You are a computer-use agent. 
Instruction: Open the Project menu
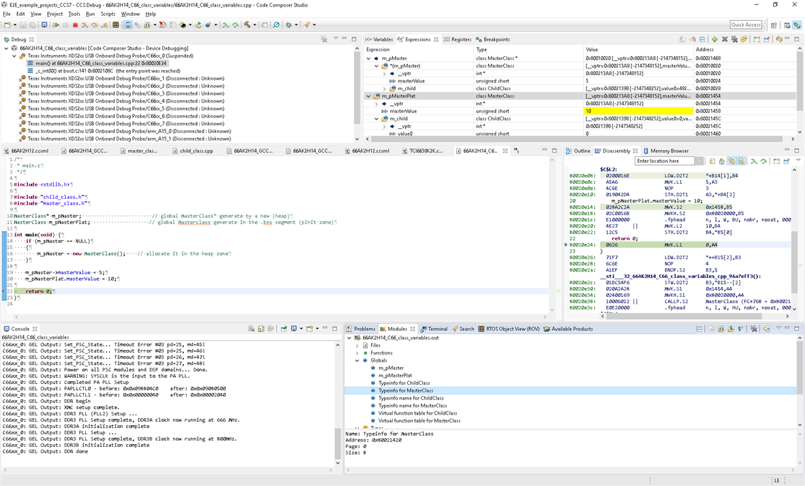tap(55, 14)
